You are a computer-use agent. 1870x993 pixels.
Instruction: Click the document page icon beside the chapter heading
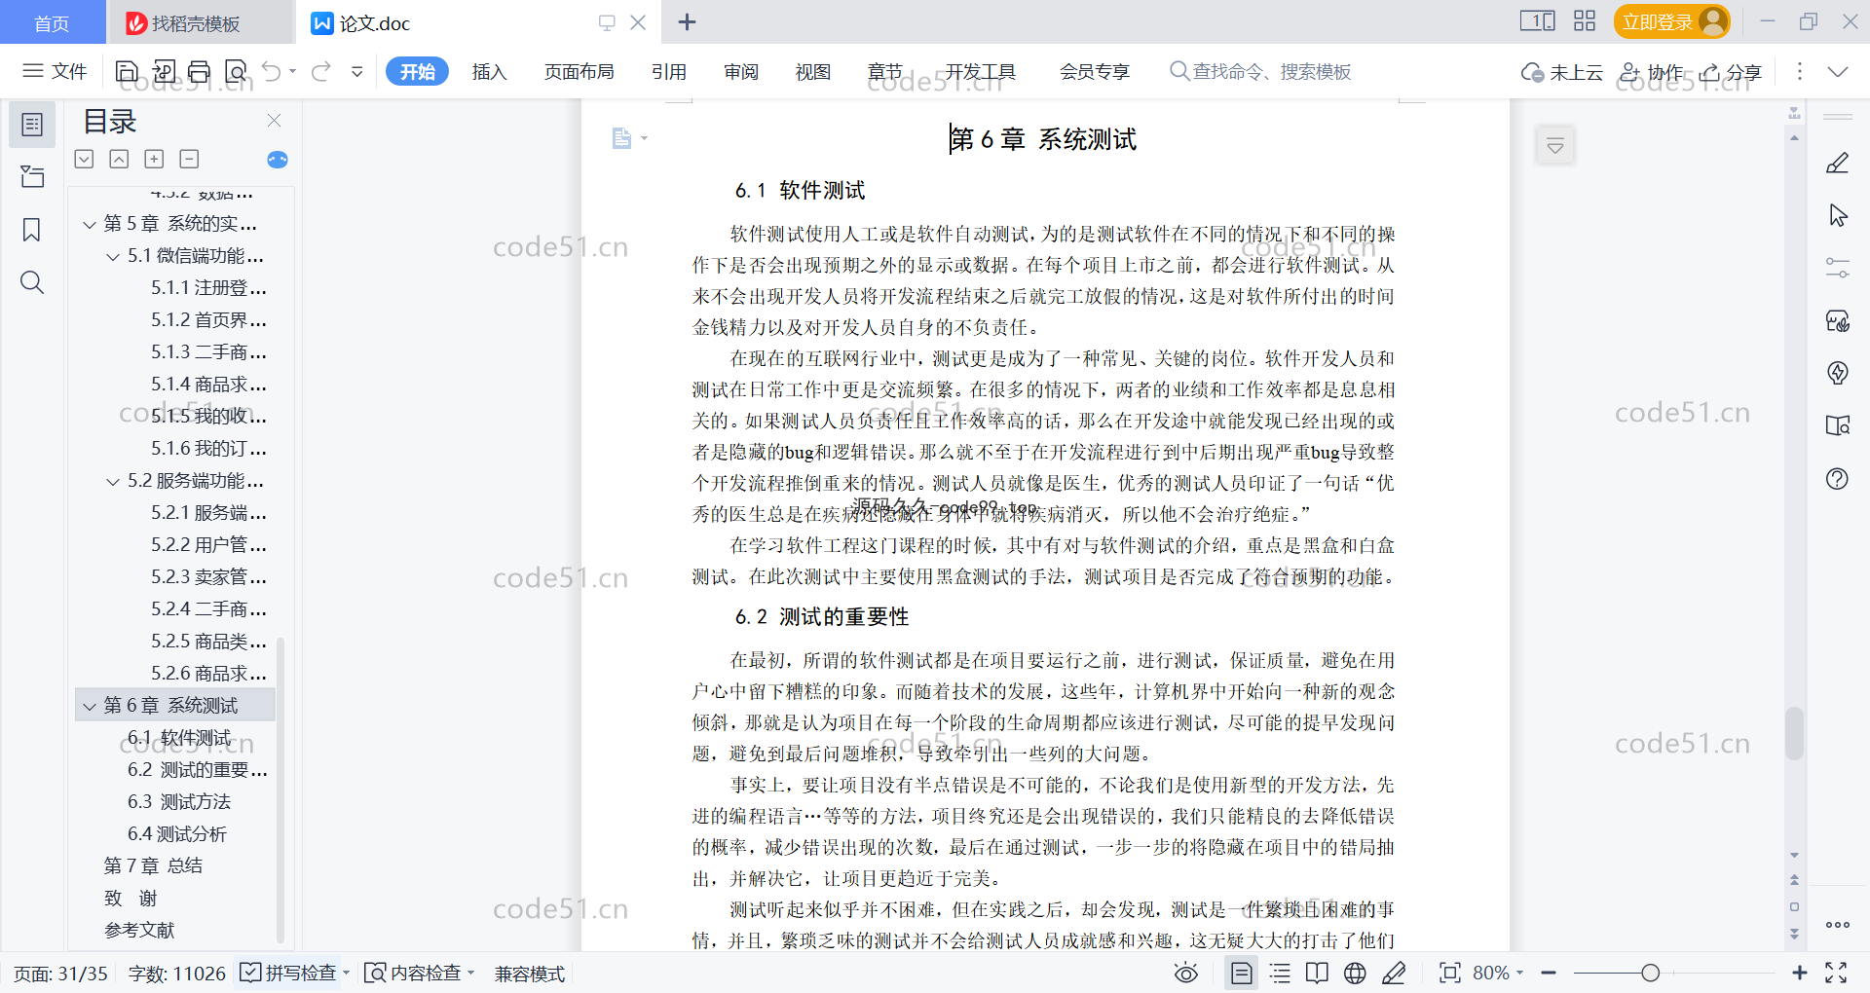pyautogui.click(x=621, y=138)
